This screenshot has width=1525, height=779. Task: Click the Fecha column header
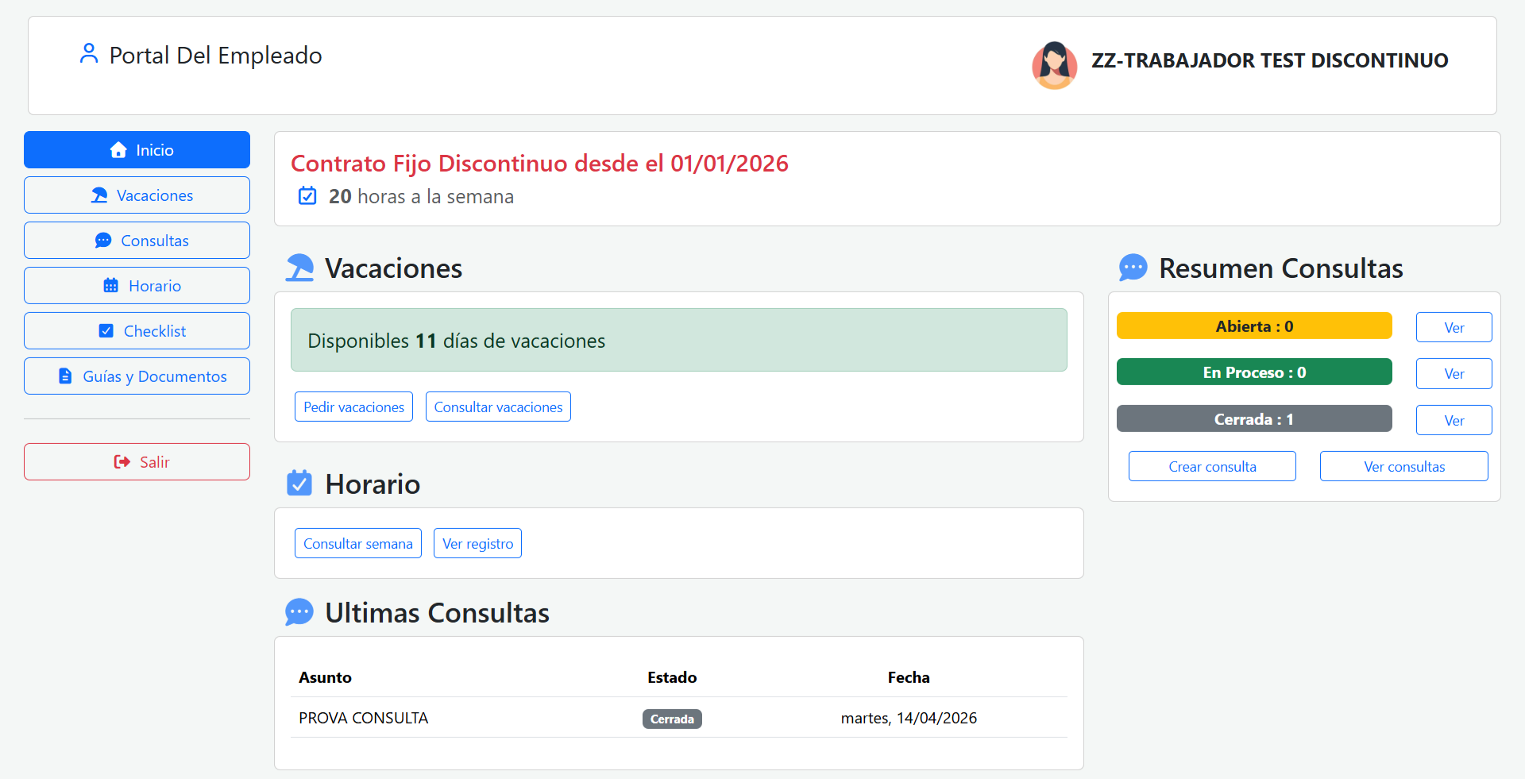click(909, 677)
